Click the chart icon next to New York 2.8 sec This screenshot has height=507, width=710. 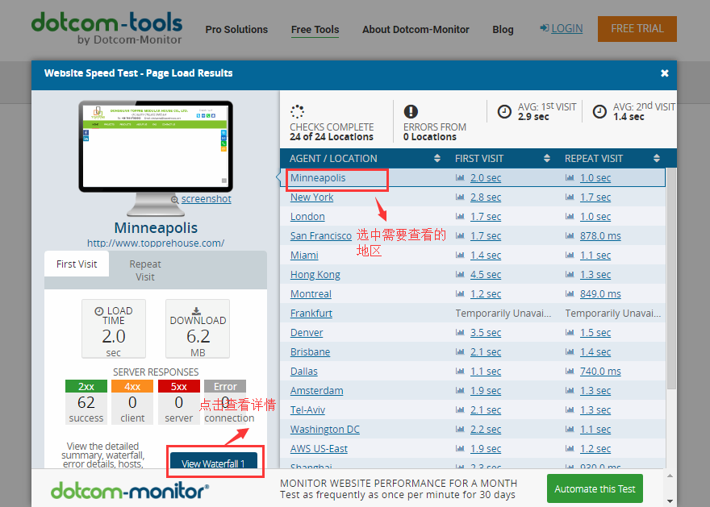point(460,197)
